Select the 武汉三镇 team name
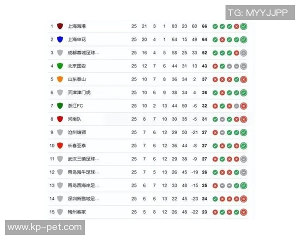This screenshot has height=240, width=300. click(83, 159)
